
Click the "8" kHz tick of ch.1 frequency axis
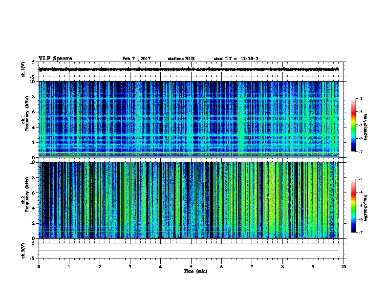(34, 97)
